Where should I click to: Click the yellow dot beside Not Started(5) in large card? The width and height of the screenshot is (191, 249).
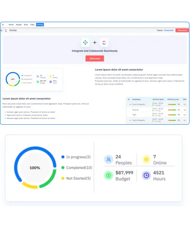coord(63,178)
